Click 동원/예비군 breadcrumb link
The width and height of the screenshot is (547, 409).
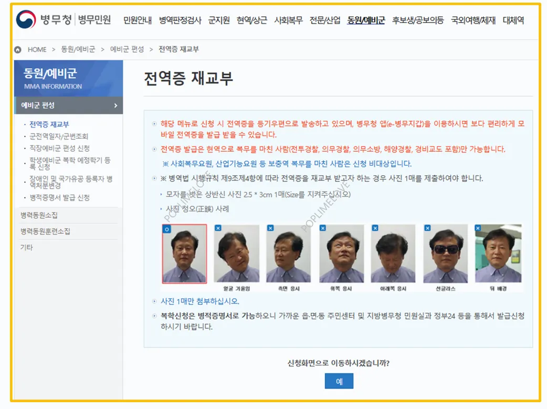(78, 49)
